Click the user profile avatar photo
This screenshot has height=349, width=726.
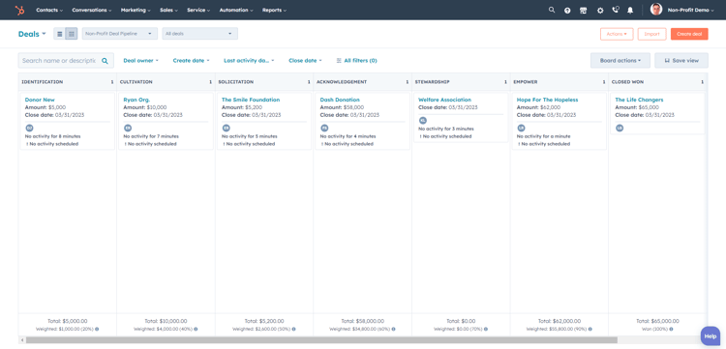pos(656,10)
